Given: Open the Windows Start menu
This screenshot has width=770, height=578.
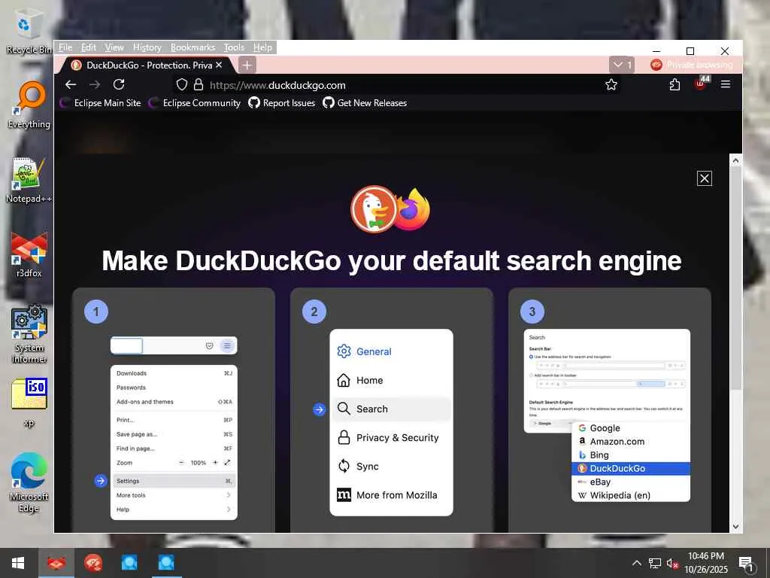Looking at the screenshot, I should point(18,563).
